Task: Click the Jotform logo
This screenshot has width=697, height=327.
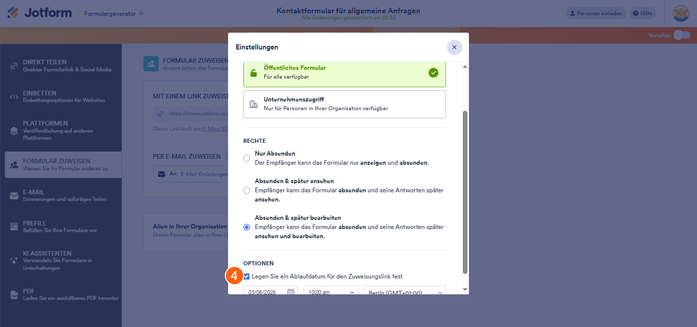Action: [39, 13]
